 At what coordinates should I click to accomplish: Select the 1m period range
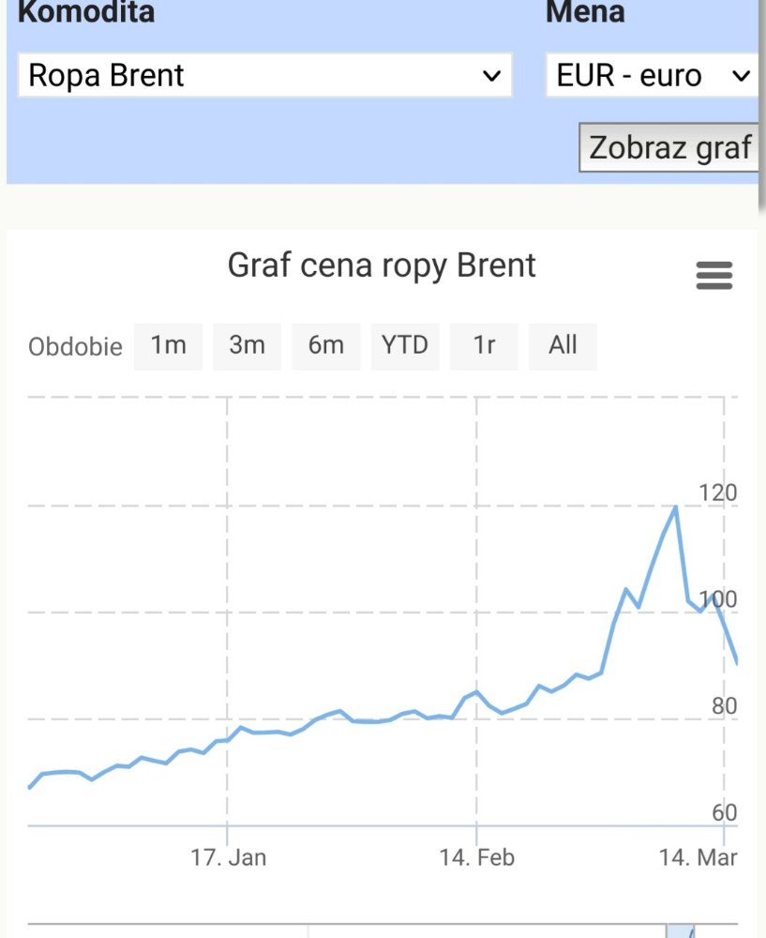point(168,345)
